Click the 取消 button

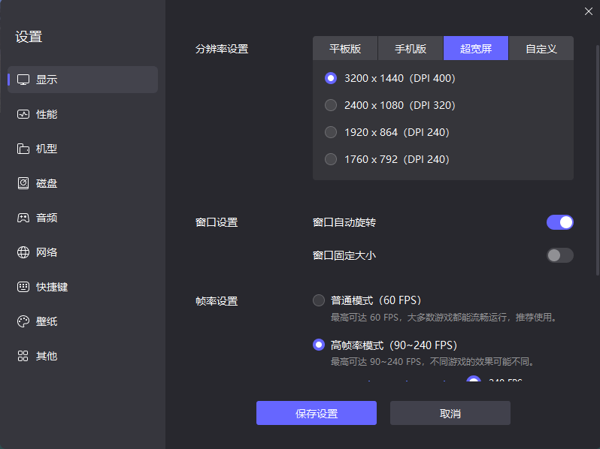point(450,414)
